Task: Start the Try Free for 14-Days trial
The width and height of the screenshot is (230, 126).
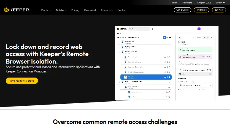Action: [x=22, y=81]
